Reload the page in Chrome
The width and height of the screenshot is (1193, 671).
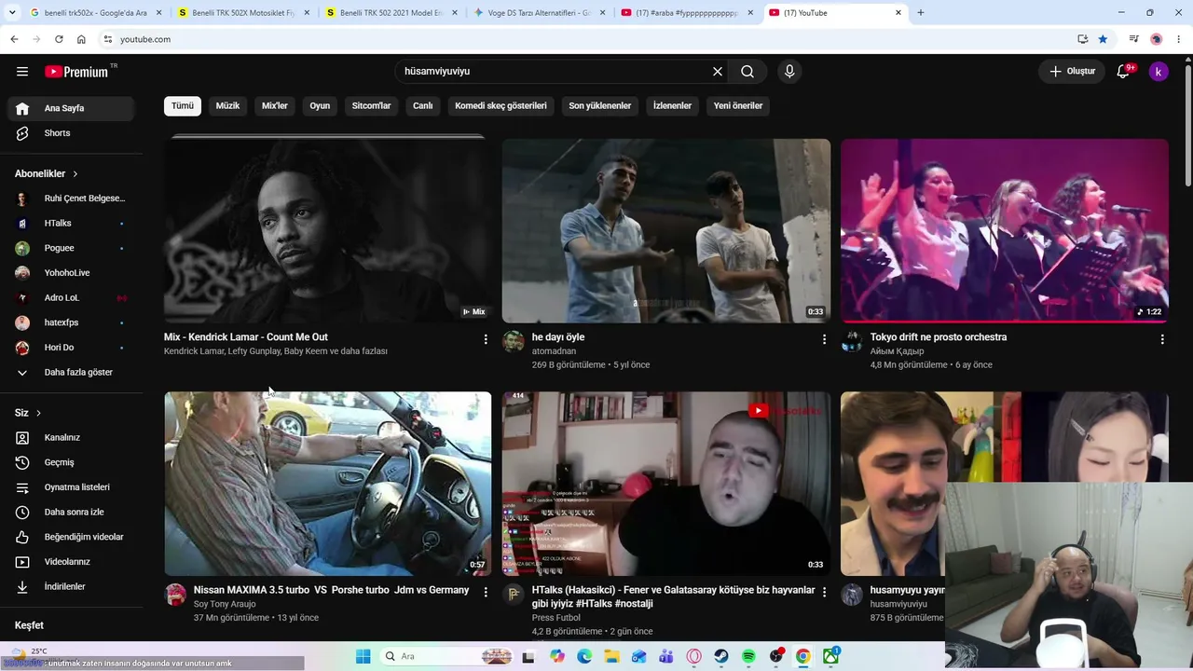pos(59,39)
